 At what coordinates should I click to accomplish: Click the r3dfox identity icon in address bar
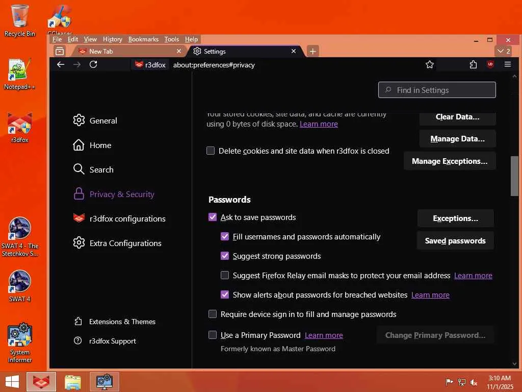coord(150,65)
